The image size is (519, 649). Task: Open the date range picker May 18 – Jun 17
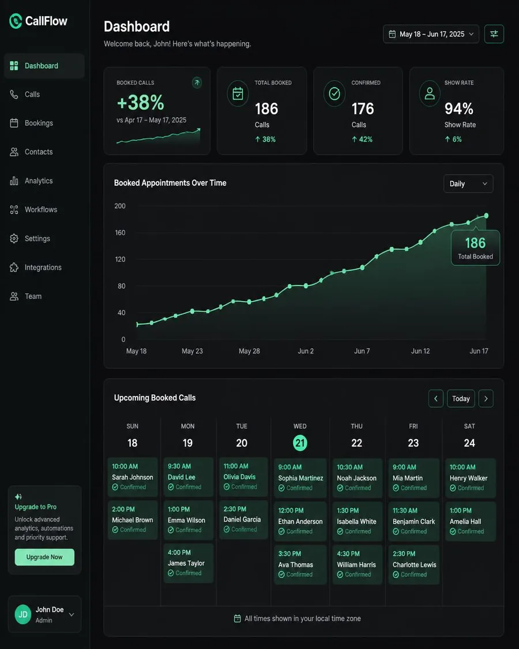(x=431, y=34)
